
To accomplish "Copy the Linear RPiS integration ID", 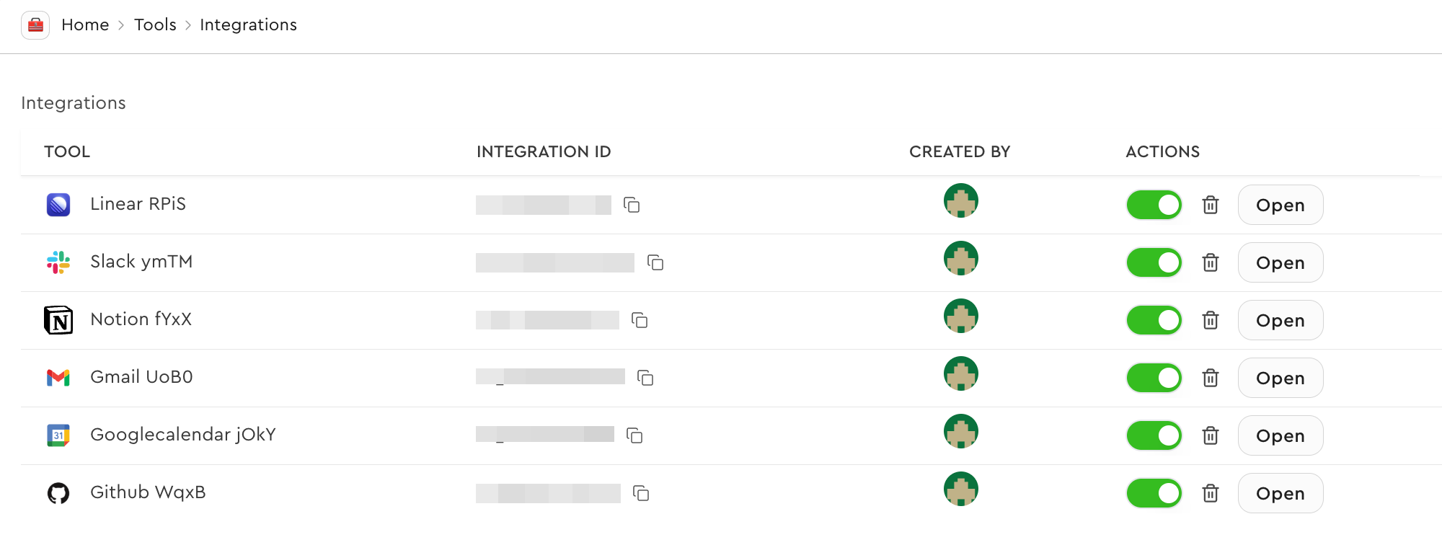I will pos(632,205).
